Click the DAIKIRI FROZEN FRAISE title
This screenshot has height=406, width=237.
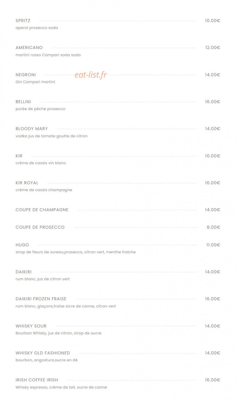tap(41, 299)
